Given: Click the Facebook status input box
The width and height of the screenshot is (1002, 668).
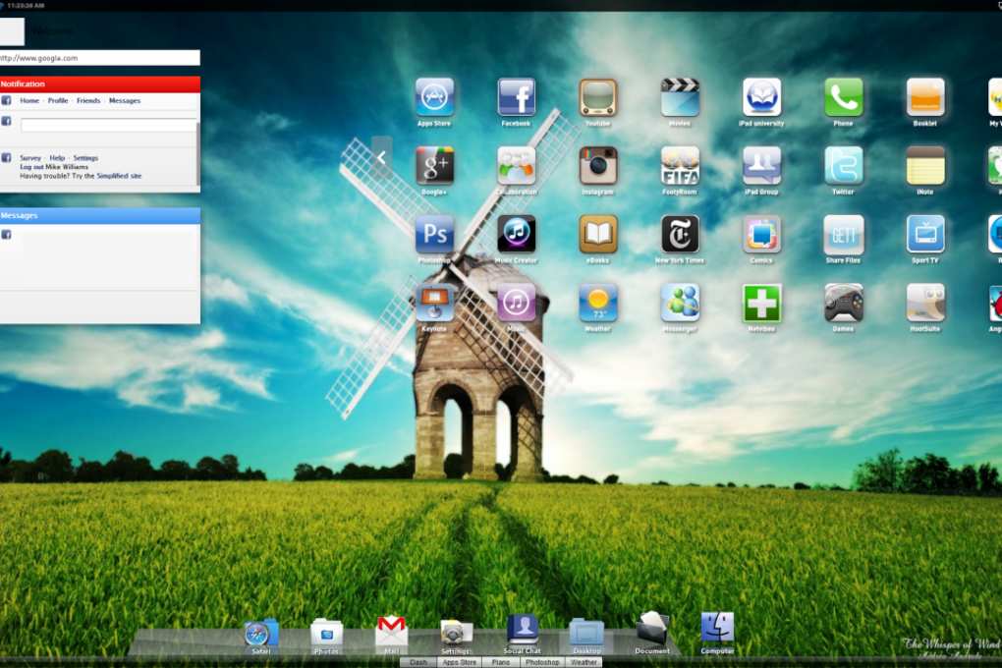Looking at the screenshot, I should (109, 126).
